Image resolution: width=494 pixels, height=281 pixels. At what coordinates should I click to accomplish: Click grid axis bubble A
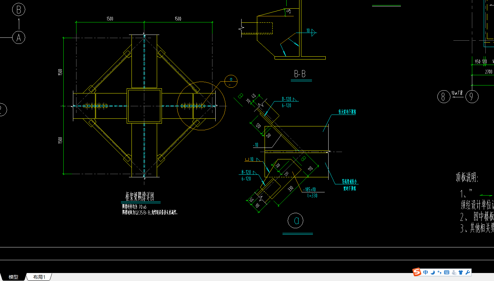[19, 37]
